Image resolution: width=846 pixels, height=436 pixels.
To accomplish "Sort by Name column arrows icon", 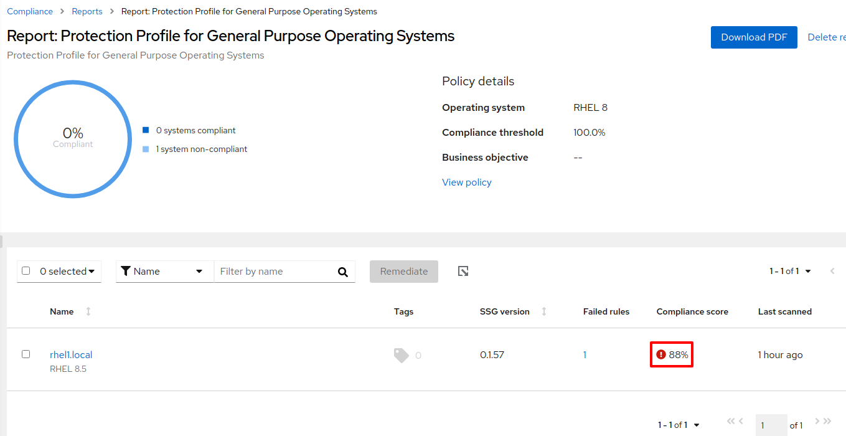I will coord(88,311).
